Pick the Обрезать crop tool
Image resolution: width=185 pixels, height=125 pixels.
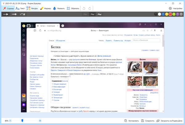pos(73,9)
